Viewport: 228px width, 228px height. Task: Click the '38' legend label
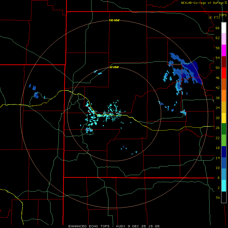[218, 98]
